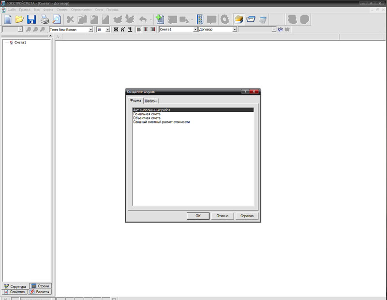
Task: Click the Save floppy disk icon
Action: [x=31, y=19]
